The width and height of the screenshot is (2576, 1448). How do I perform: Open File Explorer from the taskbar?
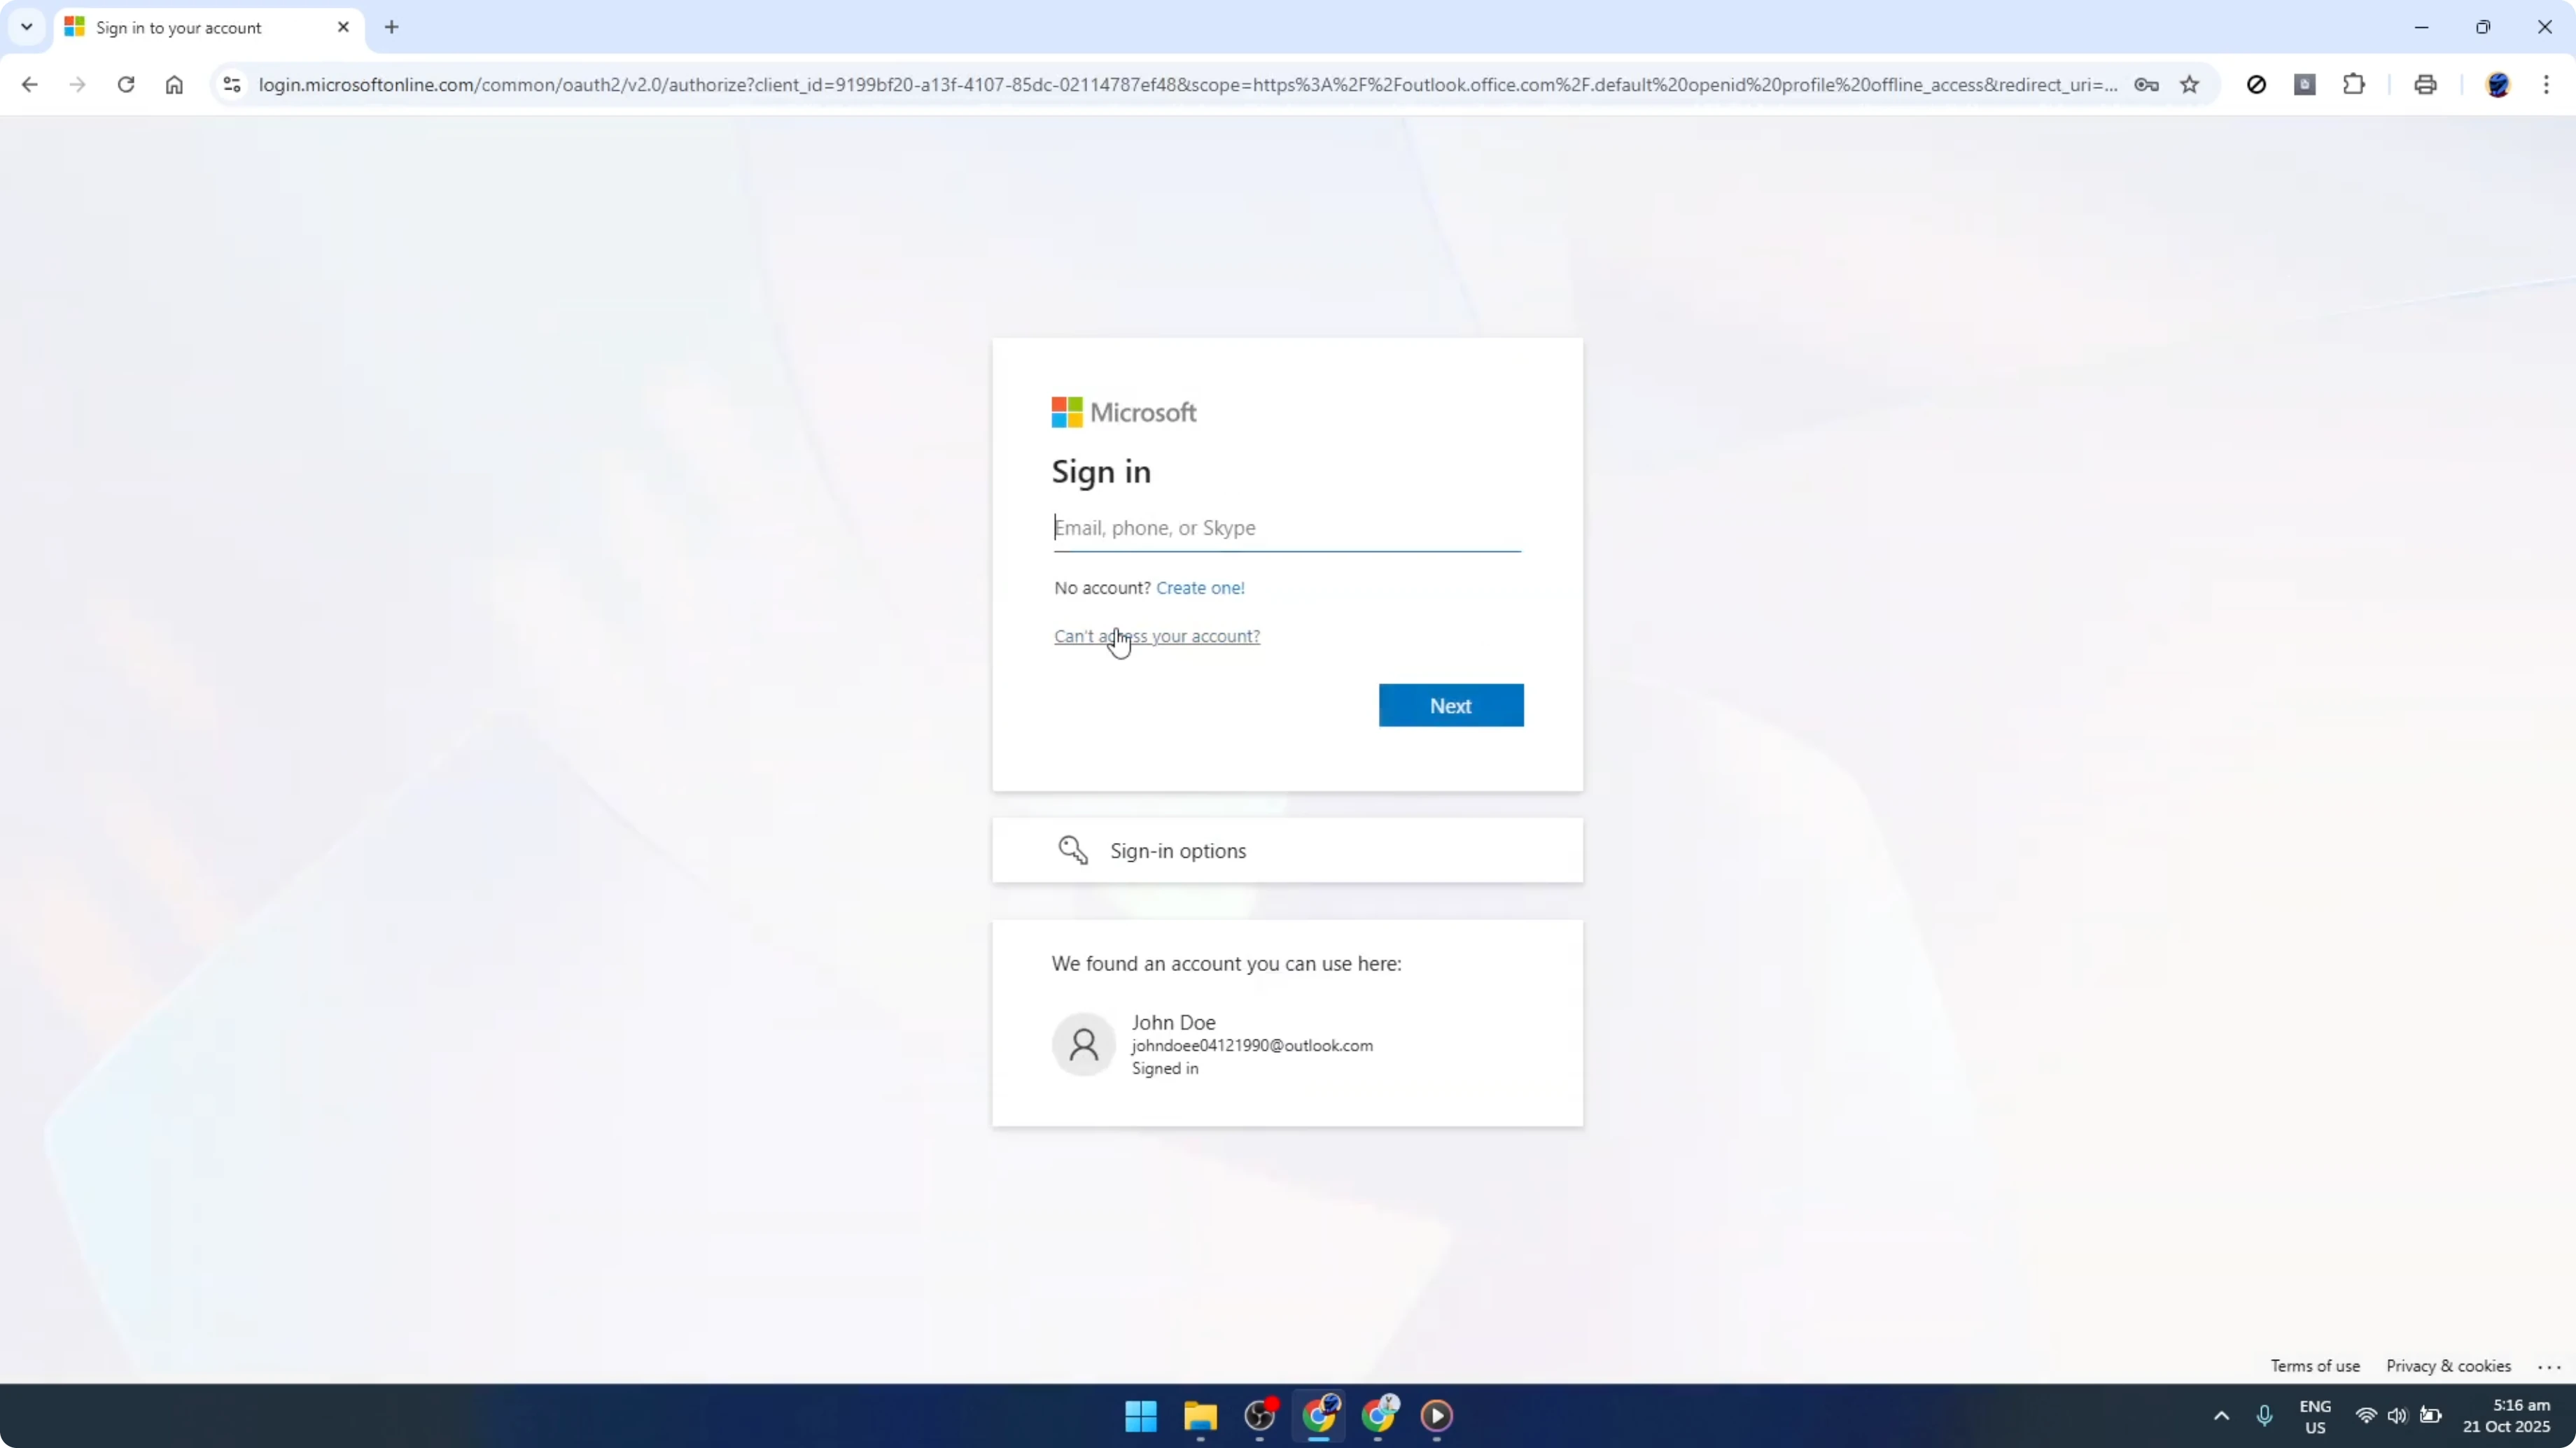pyautogui.click(x=1200, y=1416)
